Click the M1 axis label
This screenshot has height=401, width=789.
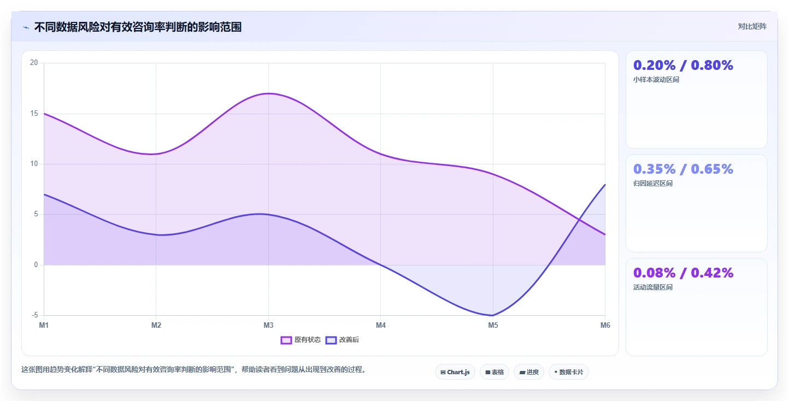44,326
